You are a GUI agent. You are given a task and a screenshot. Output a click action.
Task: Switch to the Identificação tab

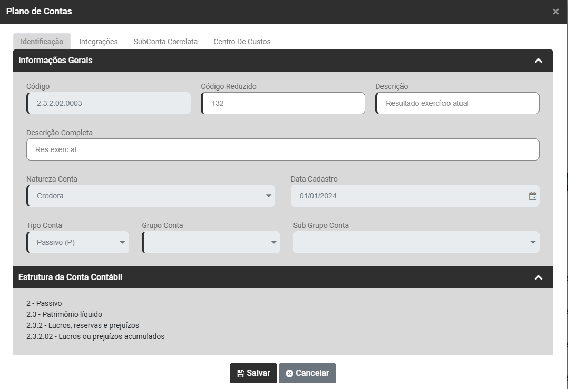click(x=42, y=42)
